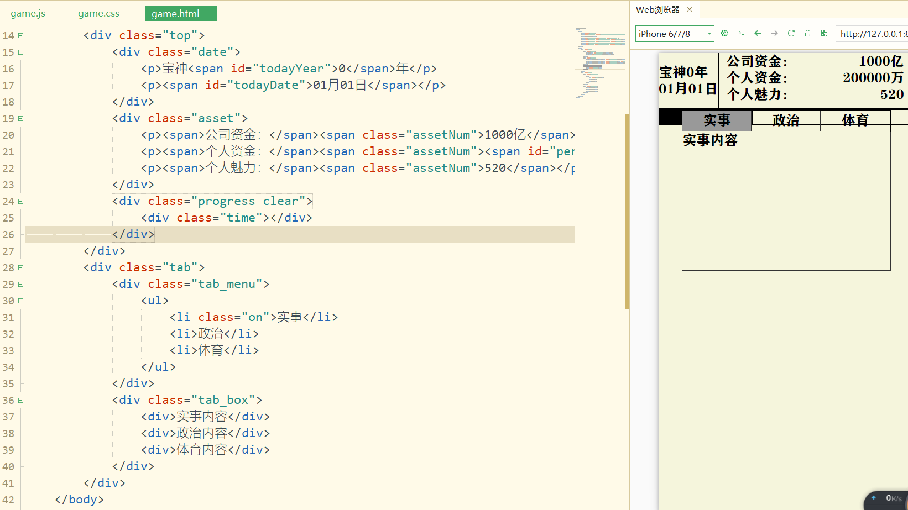Switch to the game.js tab
The image size is (908, 510).
[28, 13]
